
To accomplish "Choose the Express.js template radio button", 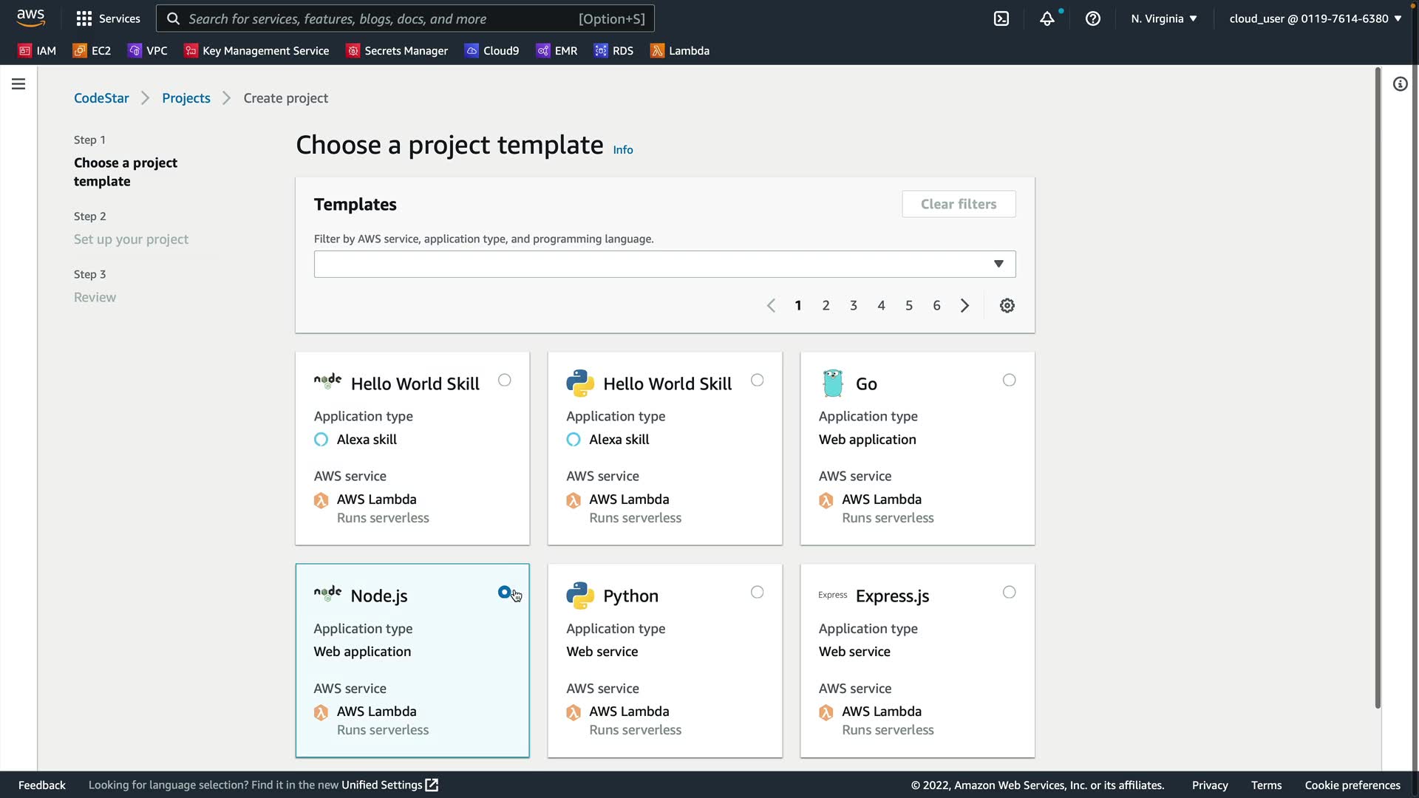I will coord(1009,592).
